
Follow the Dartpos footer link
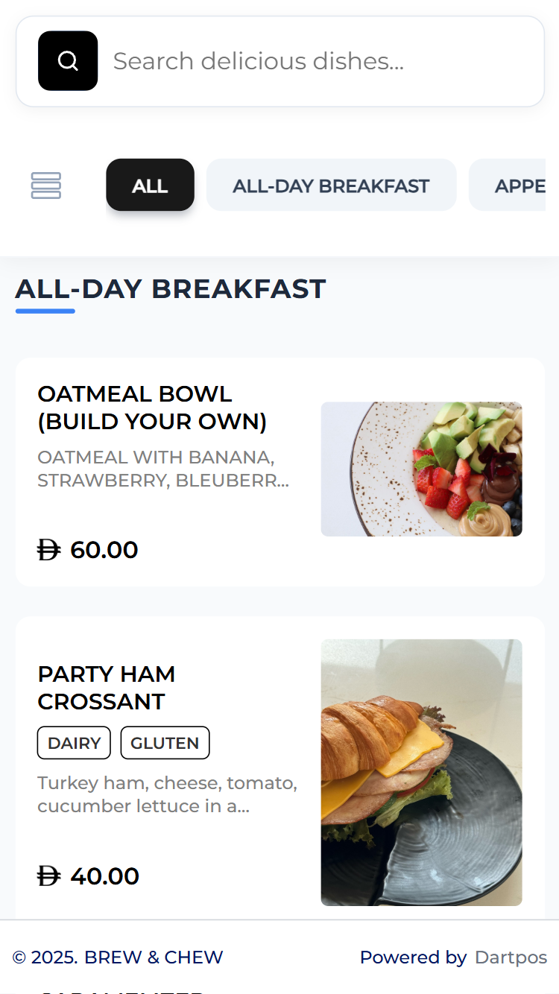pos(511,957)
